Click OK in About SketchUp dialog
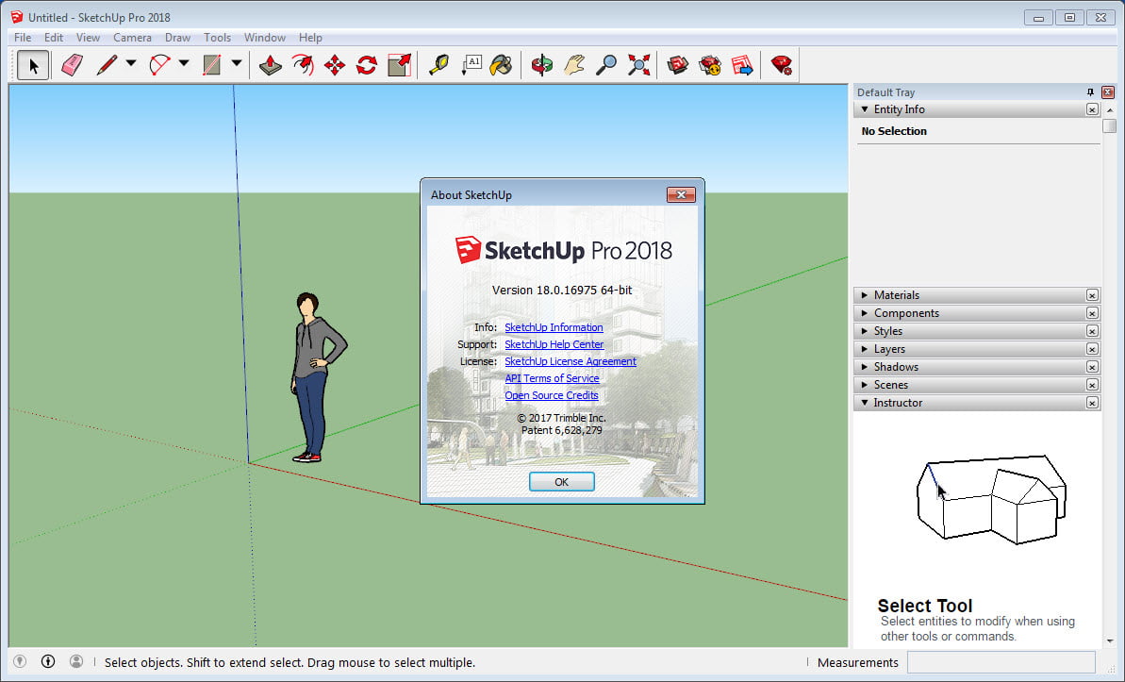This screenshot has height=682, width=1125. pyautogui.click(x=562, y=482)
